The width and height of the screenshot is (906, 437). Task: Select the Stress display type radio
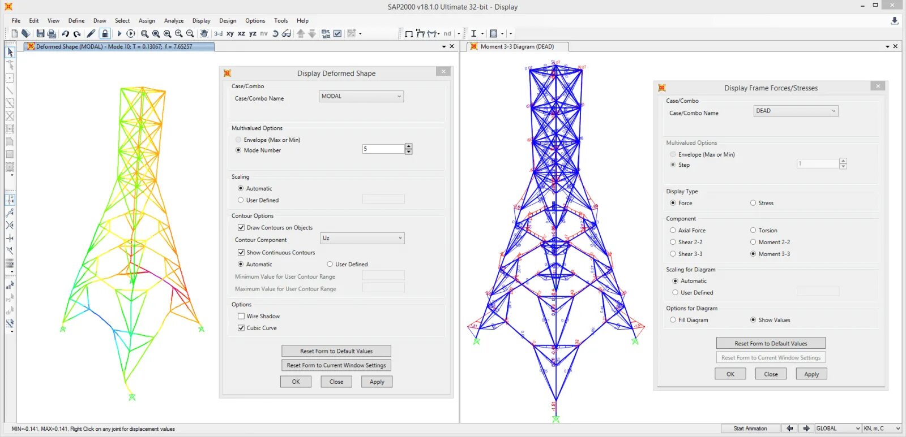753,203
